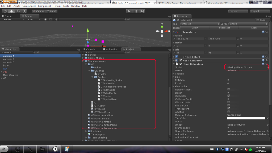Open the Terrain menu
Screen dimensions: 272x153
click(57, 6)
